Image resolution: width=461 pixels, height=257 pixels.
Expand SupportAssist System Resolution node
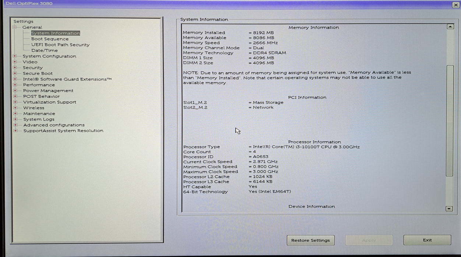point(15,131)
